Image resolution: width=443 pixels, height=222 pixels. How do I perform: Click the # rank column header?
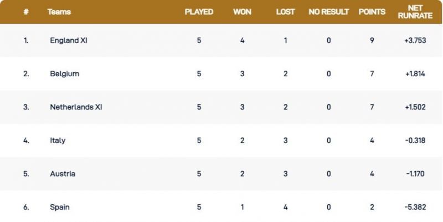click(26, 12)
